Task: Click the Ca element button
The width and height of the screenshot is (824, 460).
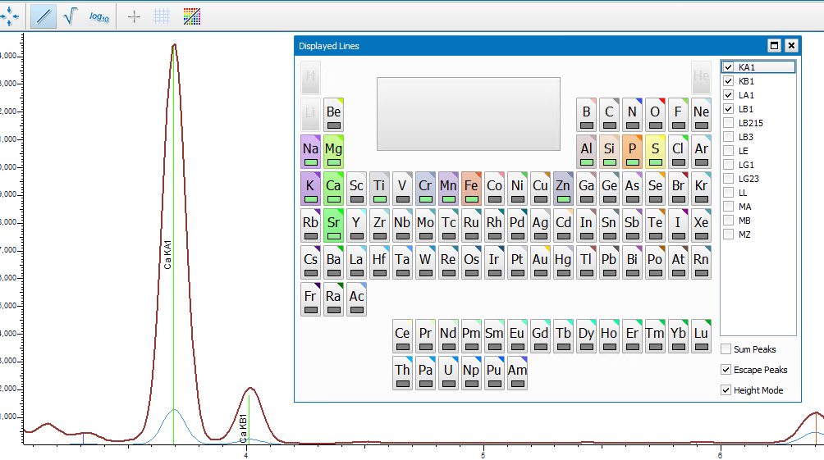Action: coord(333,189)
